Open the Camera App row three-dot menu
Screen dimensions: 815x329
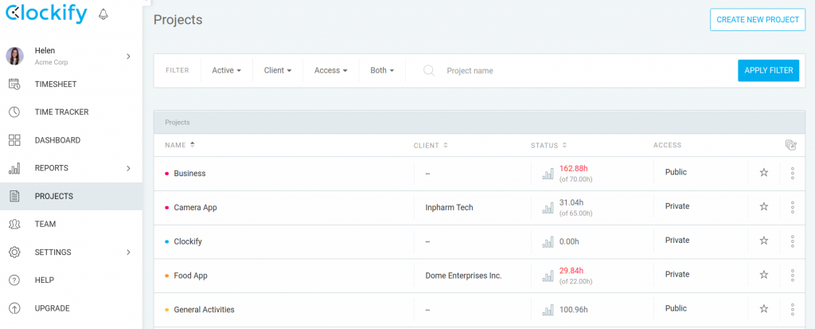793,207
